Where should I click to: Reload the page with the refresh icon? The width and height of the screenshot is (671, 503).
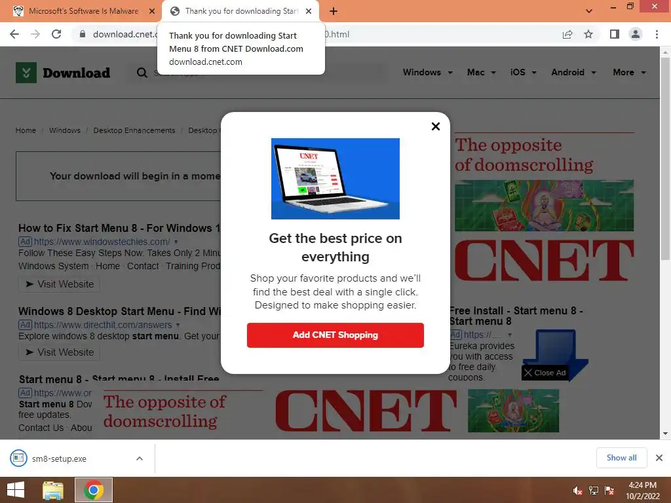[x=56, y=34]
